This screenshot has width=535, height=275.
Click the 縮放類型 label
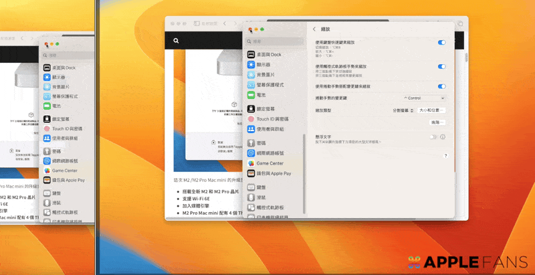click(x=323, y=110)
